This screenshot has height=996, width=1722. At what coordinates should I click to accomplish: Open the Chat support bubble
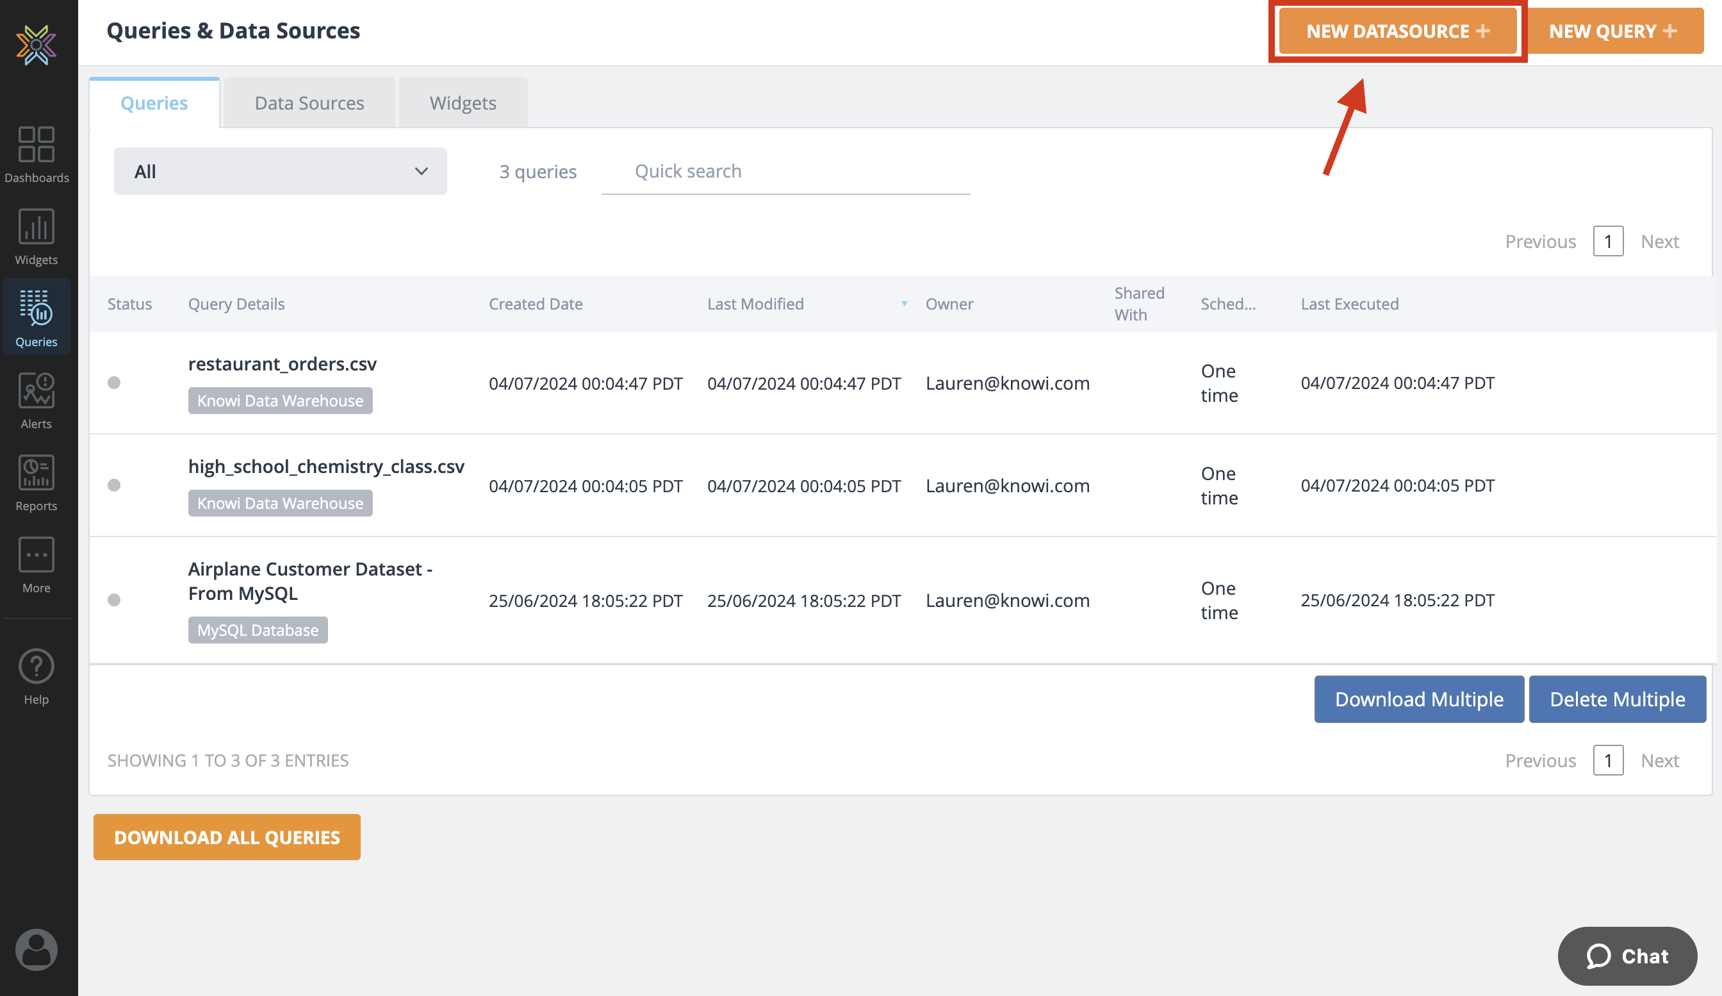pyautogui.click(x=1627, y=956)
